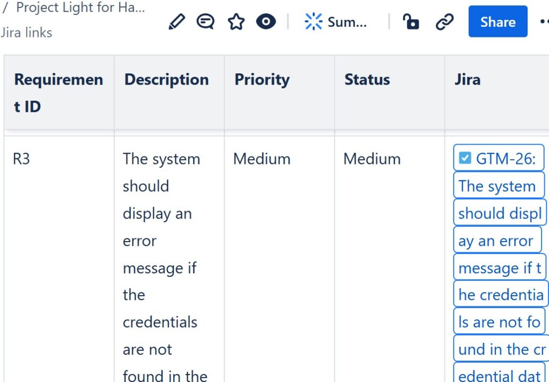Open page restrictions unlock icon
Image resolution: width=549 pixels, height=382 pixels.
[x=411, y=21]
